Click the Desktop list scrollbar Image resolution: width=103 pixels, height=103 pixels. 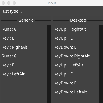[x=101, y=64]
